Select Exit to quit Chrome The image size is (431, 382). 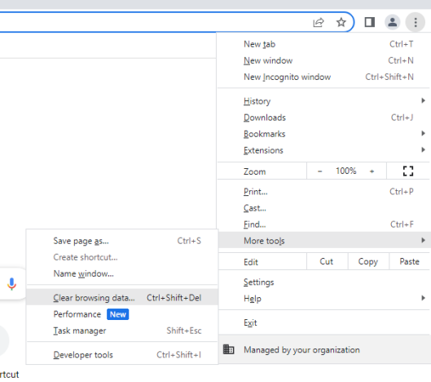click(323, 322)
